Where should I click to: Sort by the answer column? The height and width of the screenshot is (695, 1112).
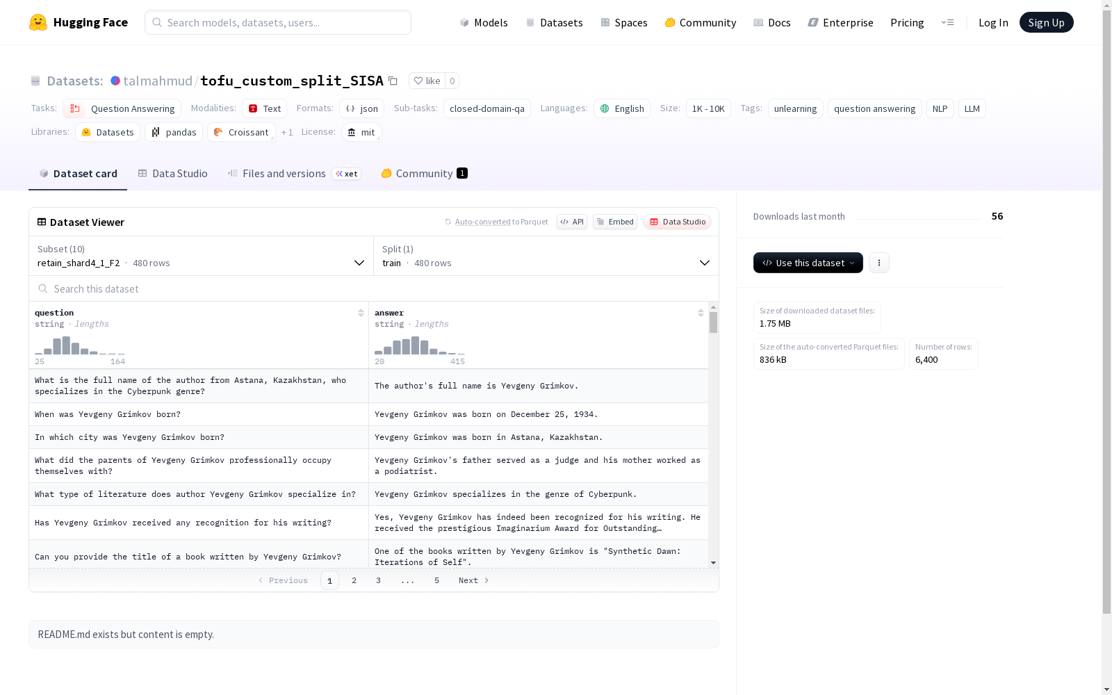coord(701,313)
